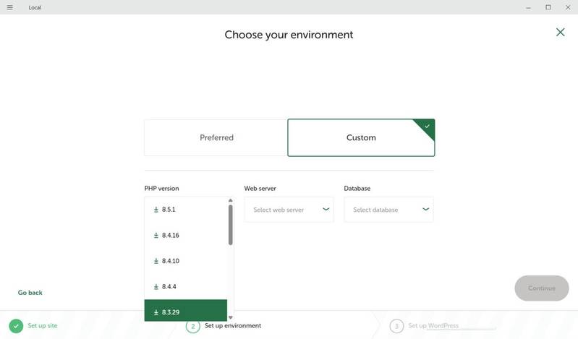The width and height of the screenshot is (578, 339).
Task: Close the site setup wizard with X
Action: pyautogui.click(x=561, y=33)
